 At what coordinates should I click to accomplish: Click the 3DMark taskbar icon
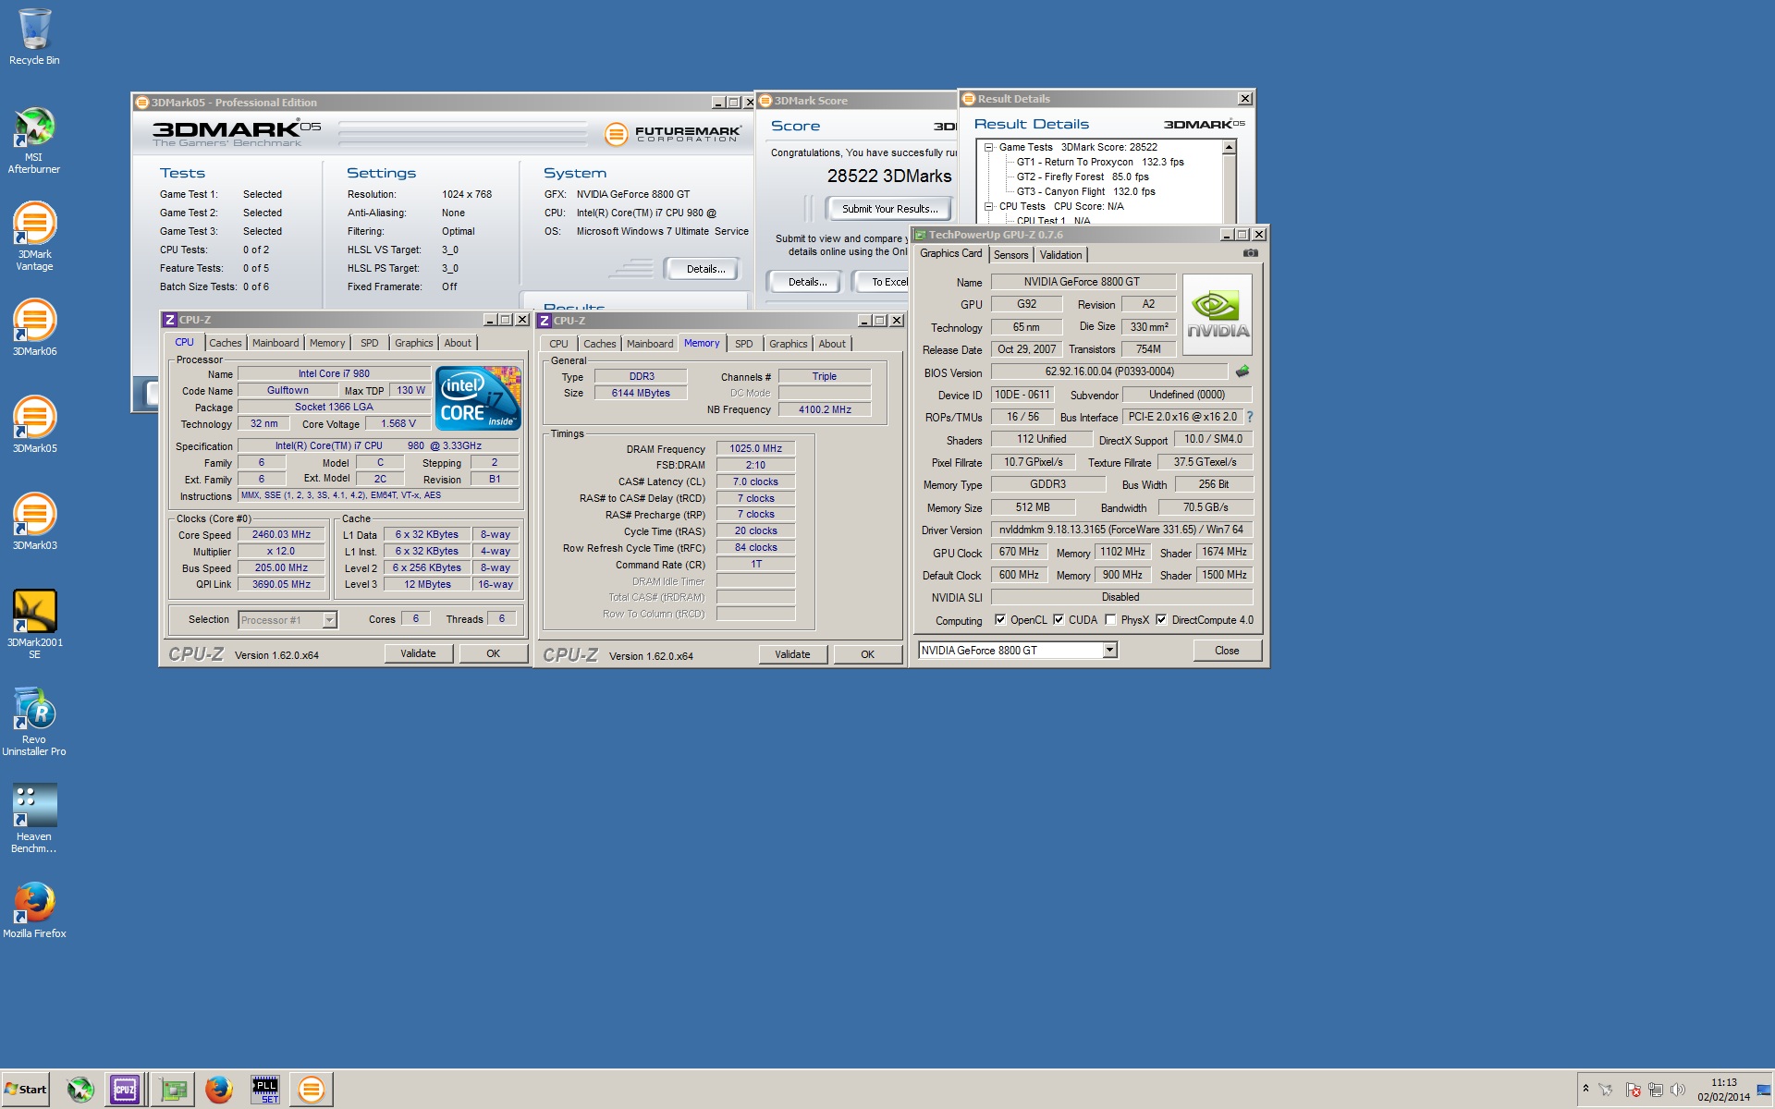[x=312, y=1090]
